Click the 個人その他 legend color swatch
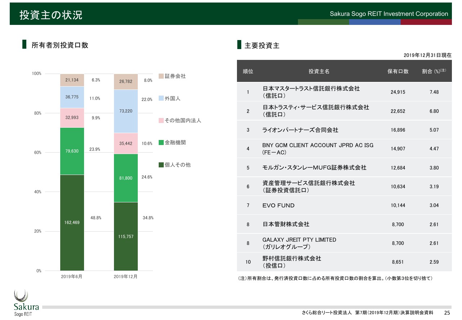This screenshot has width=462, height=320. [161, 165]
